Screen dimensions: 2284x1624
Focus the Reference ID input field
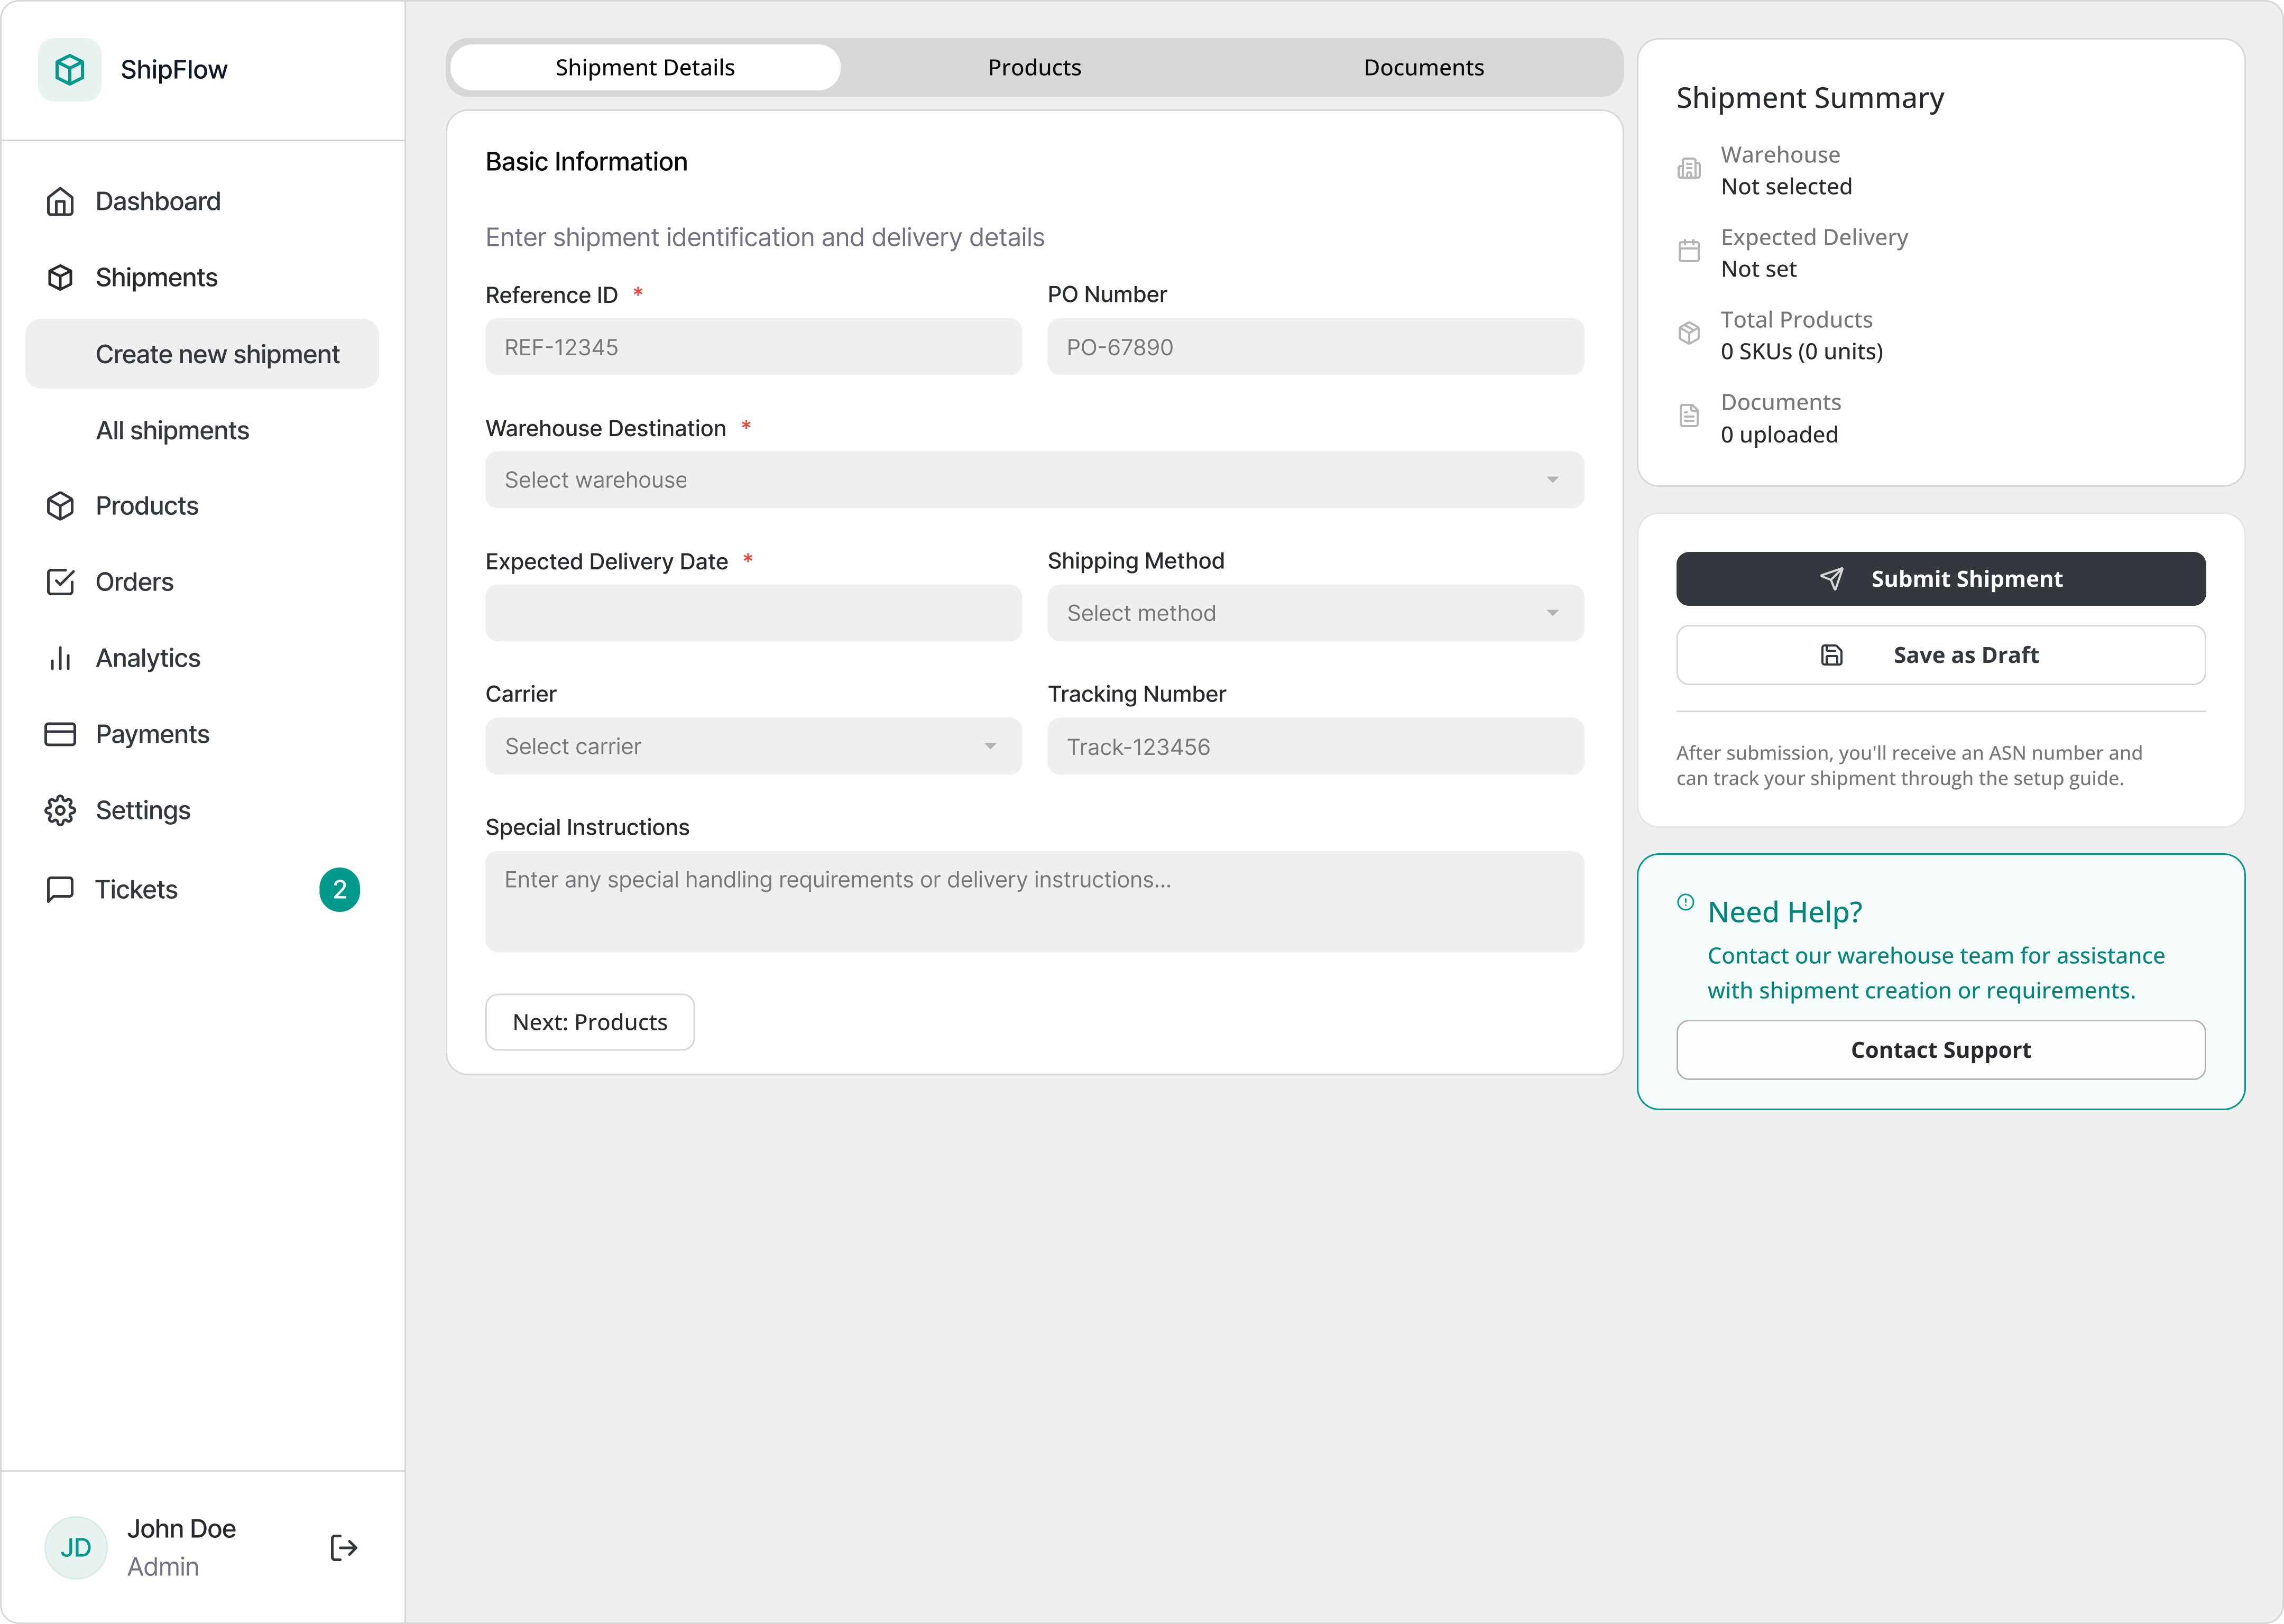pyautogui.click(x=752, y=347)
